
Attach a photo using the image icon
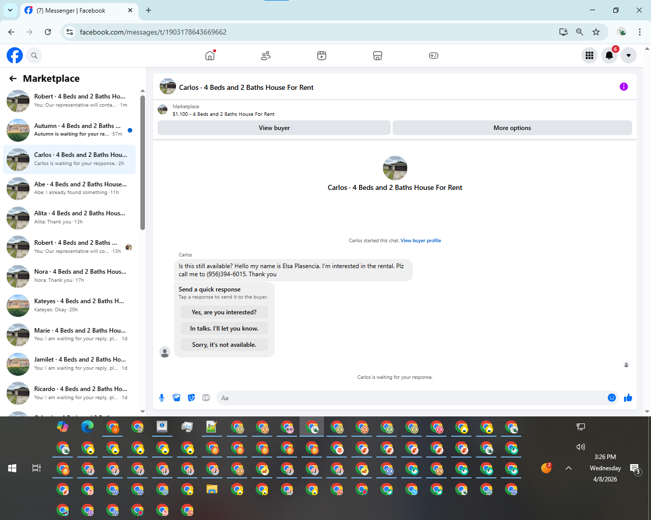[x=176, y=398]
